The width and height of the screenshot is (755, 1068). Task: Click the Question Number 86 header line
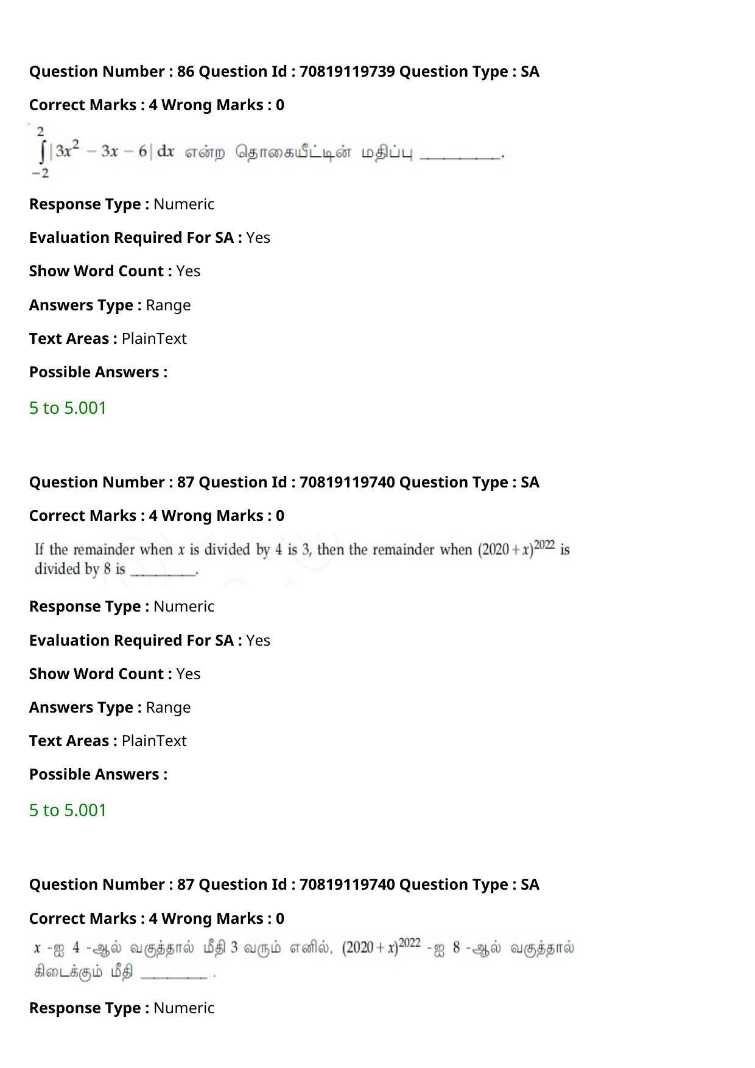click(x=284, y=71)
